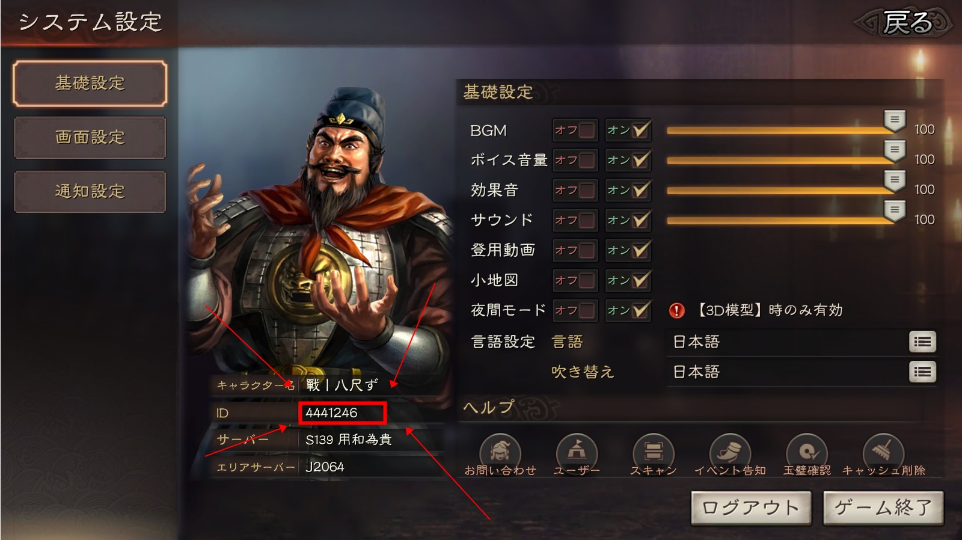Open the イベント告知 horn icon
Image resolution: width=962 pixels, height=540 pixels.
click(730, 452)
